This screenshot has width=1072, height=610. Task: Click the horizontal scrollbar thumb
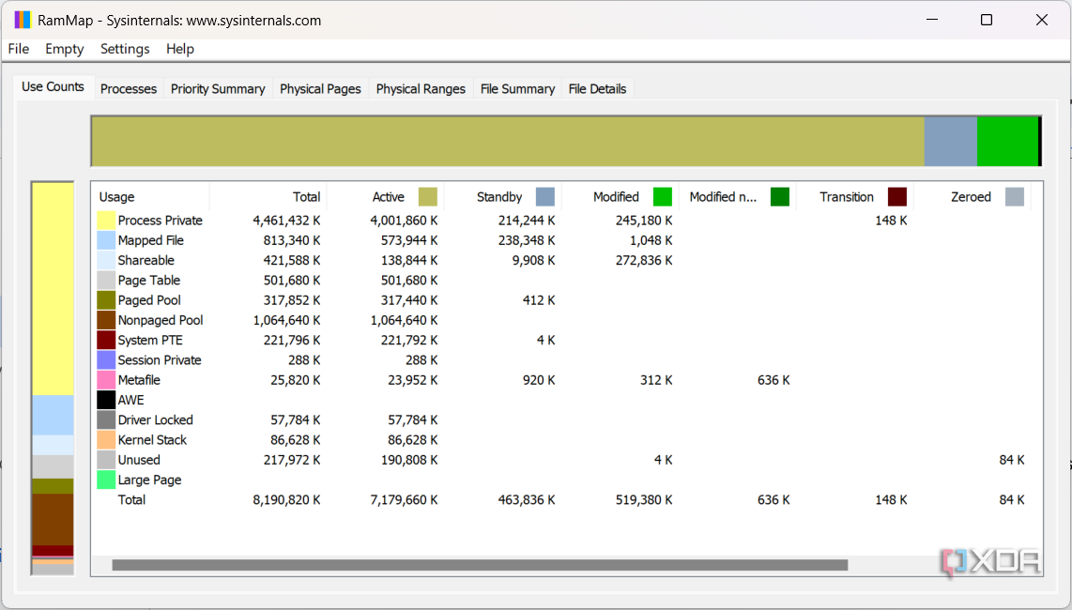(x=480, y=565)
